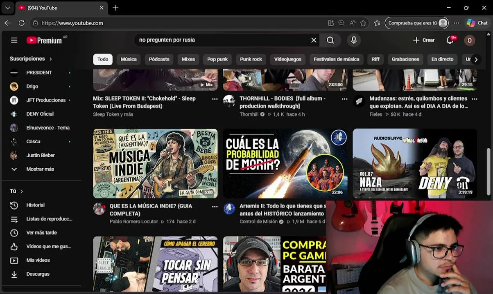Screen dimensions: 493x294
Task: Select the Videojuegos filter chip
Action: pos(288,59)
